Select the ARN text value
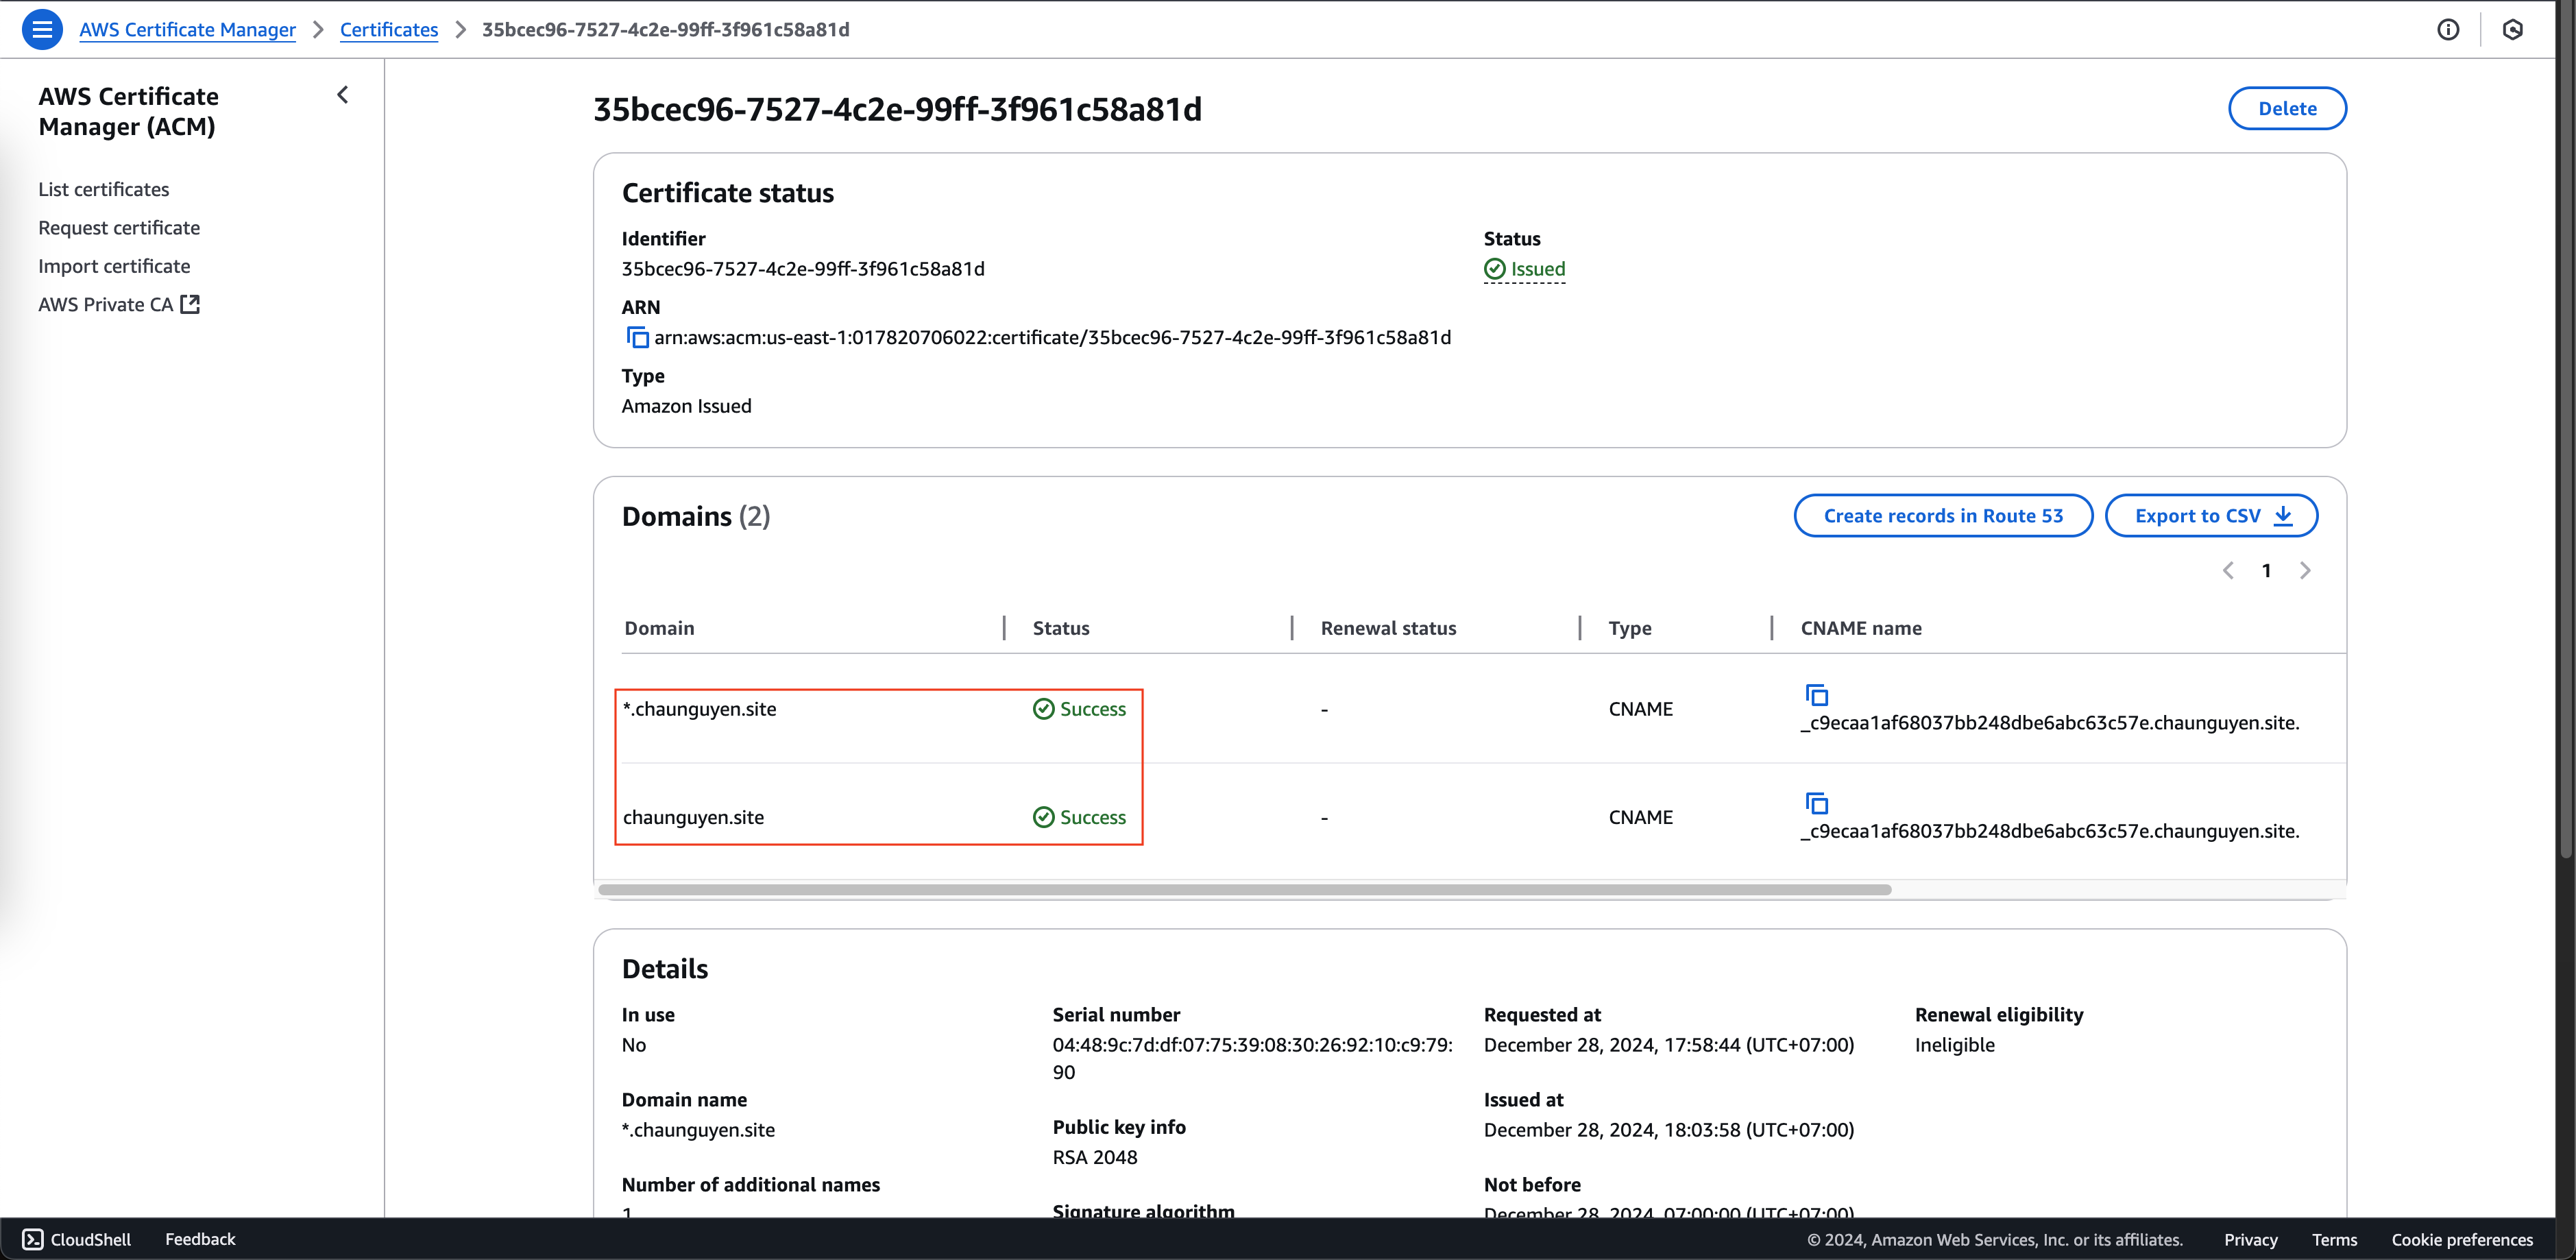Screen dimensions: 2576x1260 1052,338
